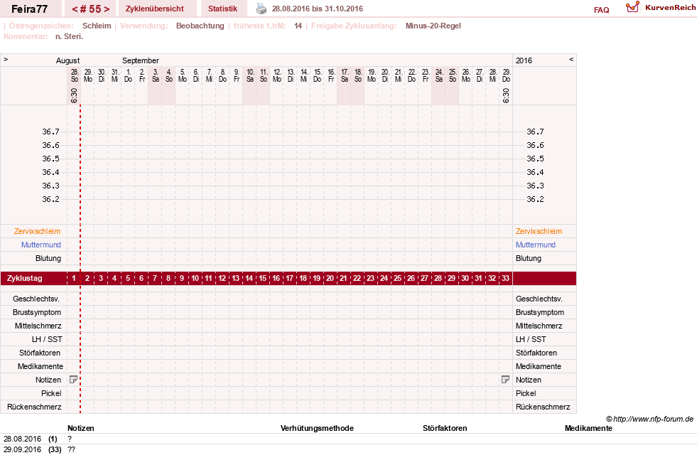
Task: Click the right Zervixschleim label
Action: click(x=539, y=231)
